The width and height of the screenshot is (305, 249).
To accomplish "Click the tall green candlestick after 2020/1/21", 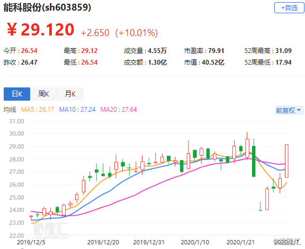I will [x=254, y=161].
